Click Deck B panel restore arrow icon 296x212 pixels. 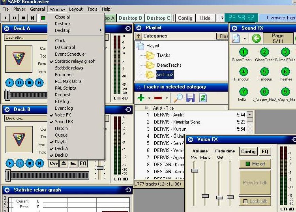click(128, 109)
